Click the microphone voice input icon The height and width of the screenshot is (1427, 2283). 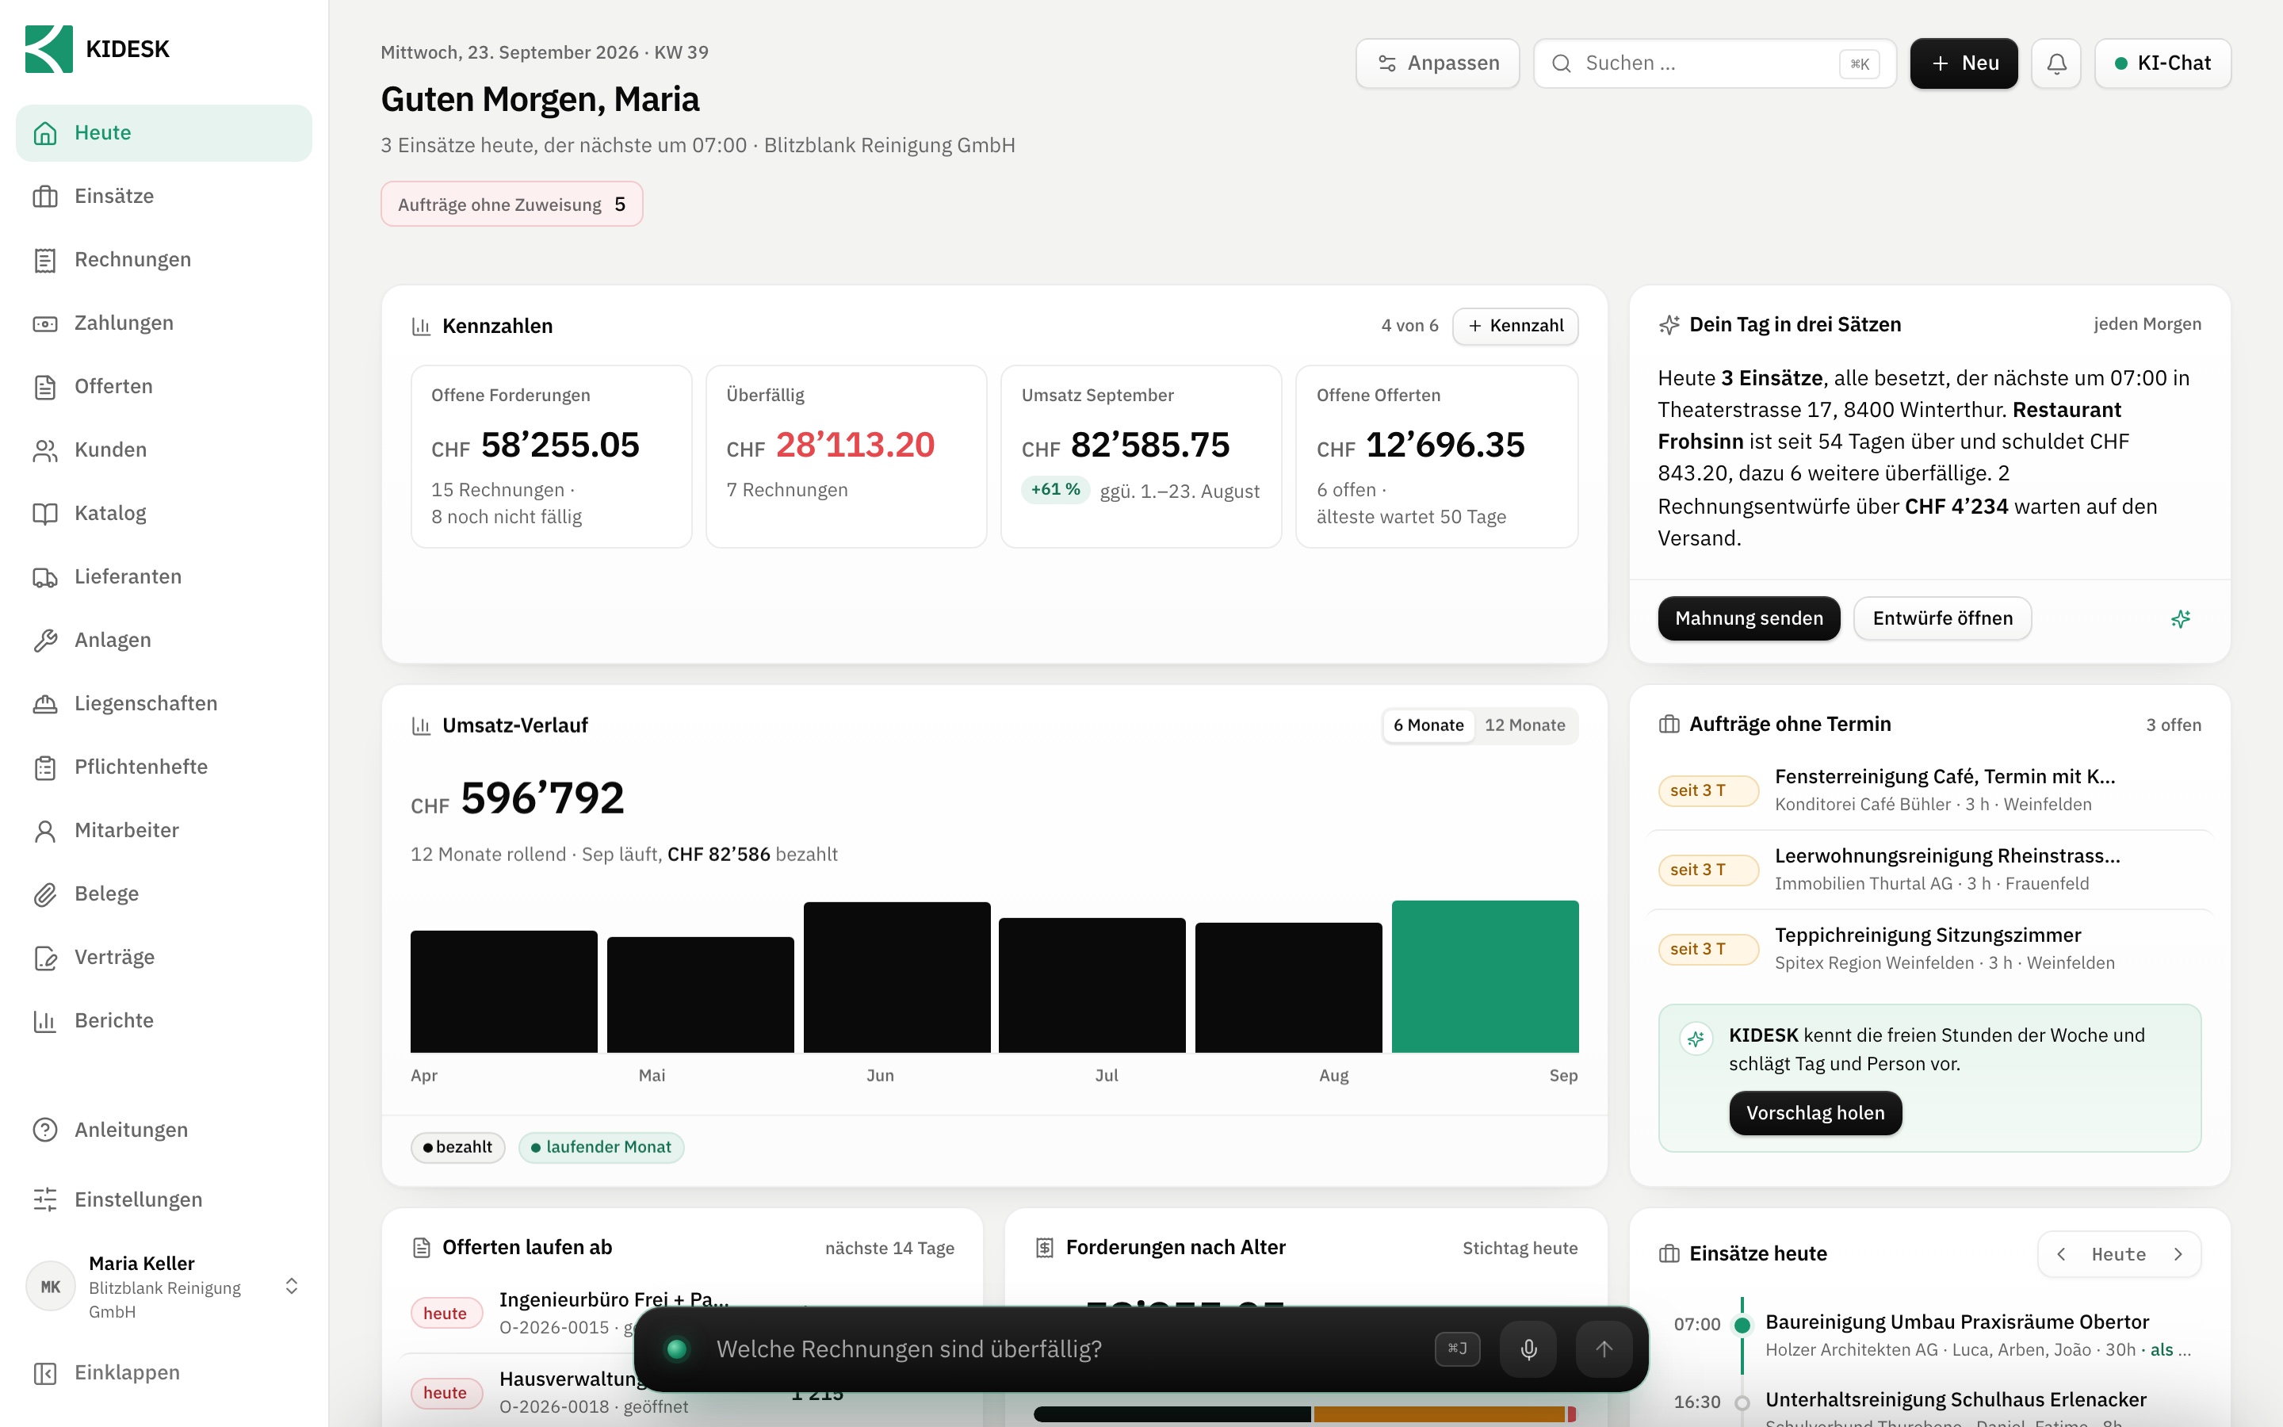coord(1528,1349)
